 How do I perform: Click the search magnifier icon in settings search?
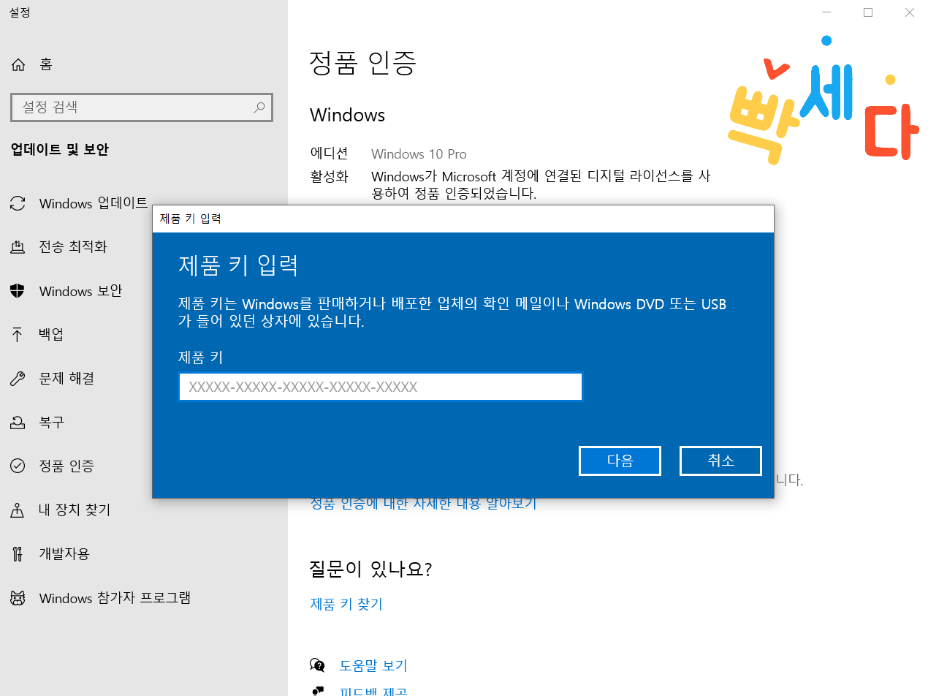(x=259, y=107)
